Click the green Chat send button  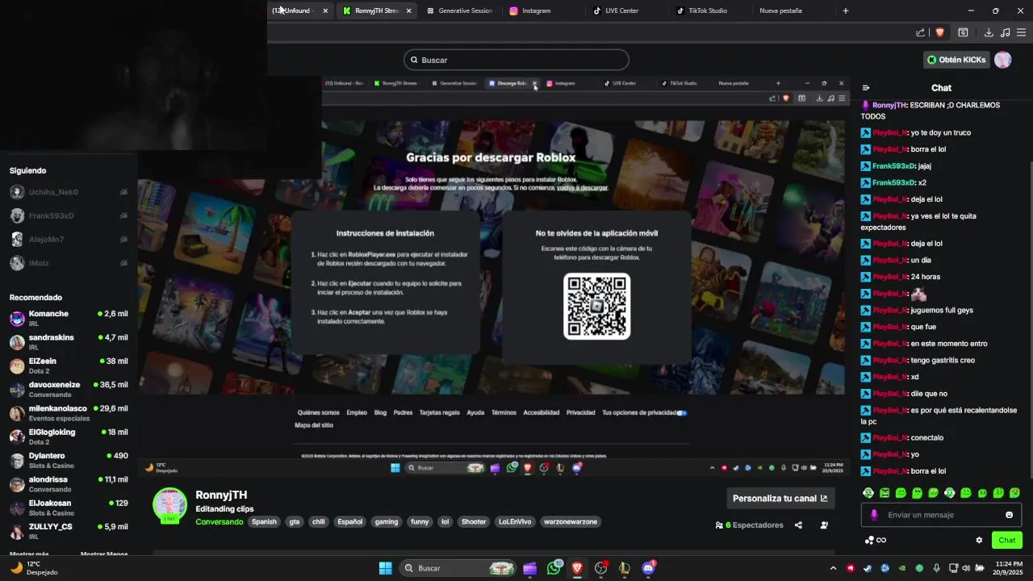click(x=1007, y=541)
